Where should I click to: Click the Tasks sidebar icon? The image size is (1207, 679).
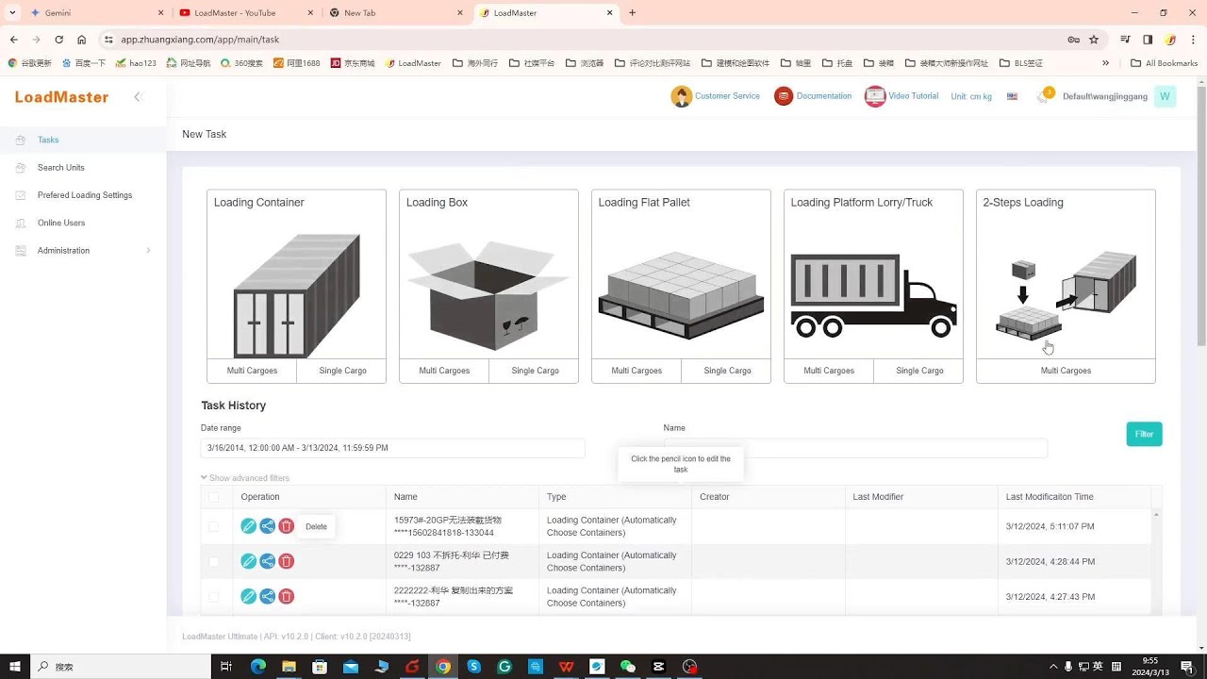coord(21,140)
